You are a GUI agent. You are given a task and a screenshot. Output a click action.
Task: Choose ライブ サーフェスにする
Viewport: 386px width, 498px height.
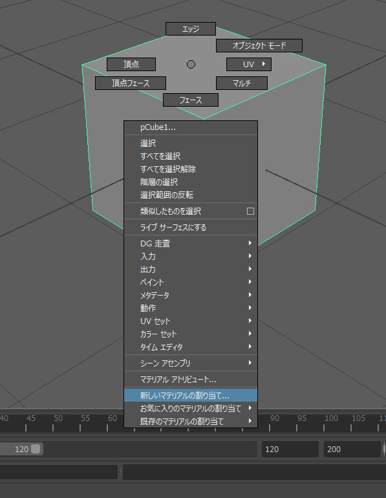point(191,228)
